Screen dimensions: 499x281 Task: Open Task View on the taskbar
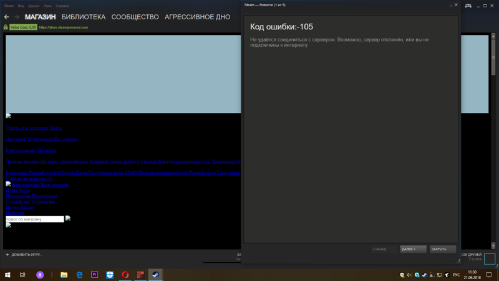pos(22,275)
